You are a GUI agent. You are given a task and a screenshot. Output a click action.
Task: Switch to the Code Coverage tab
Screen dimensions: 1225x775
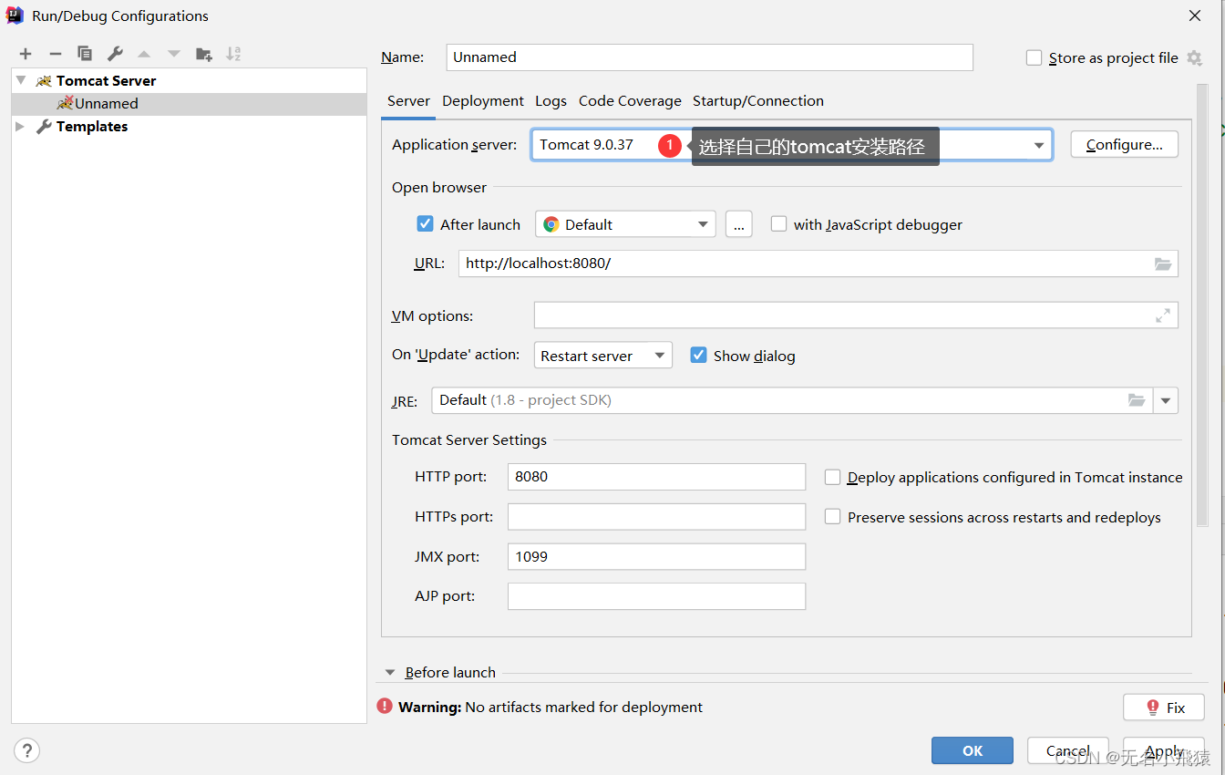point(630,101)
